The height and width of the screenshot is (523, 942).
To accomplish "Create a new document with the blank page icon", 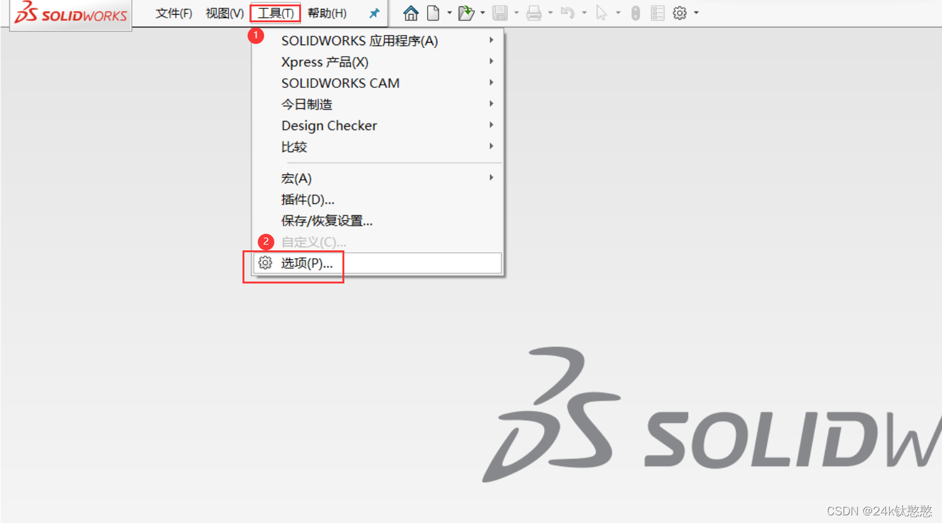I will [433, 13].
